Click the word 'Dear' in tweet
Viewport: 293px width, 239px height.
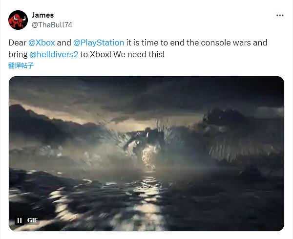[17, 43]
